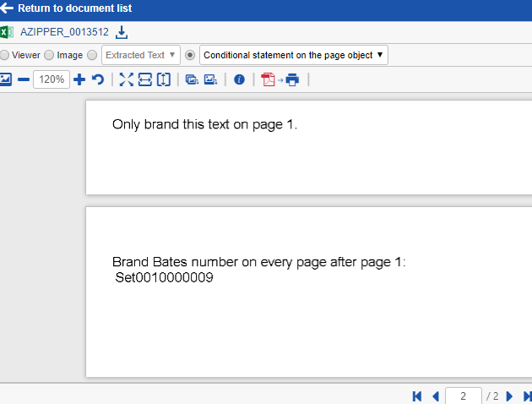This screenshot has width=532, height=404.
Task: Download the AZIPPER_0013512 native file
Action: coord(122,32)
